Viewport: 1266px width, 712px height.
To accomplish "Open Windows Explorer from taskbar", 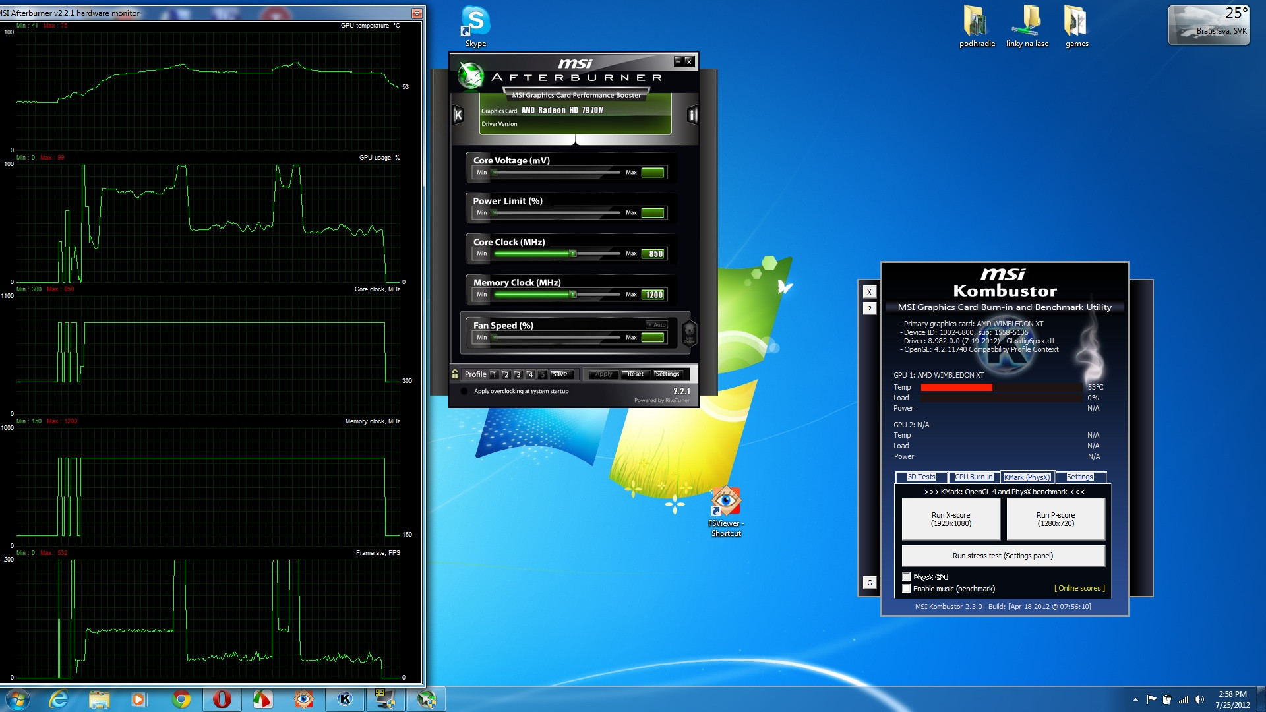I will 99,699.
